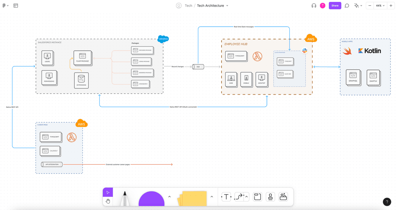Click the AWS badge on Career Page
Screen dimensions: 396x210
pos(81,124)
